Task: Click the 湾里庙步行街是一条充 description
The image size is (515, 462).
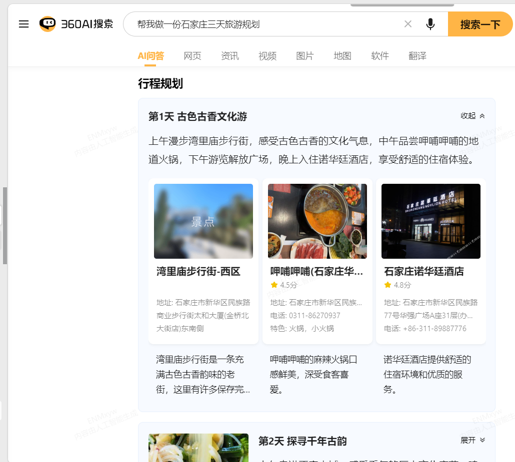Action: point(203,375)
